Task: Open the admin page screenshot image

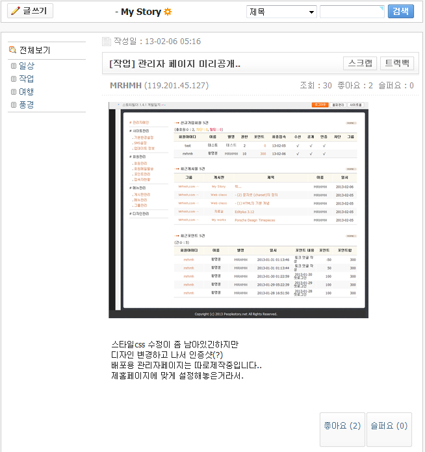Action: (238, 209)
